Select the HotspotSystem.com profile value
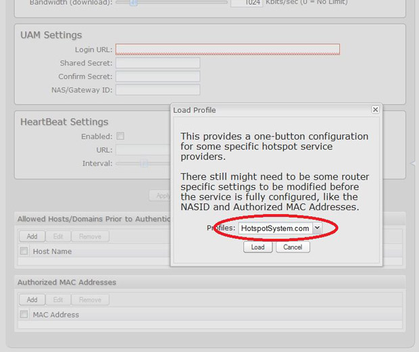This screenshot has width=419, height=352. [x=275, y=228]
